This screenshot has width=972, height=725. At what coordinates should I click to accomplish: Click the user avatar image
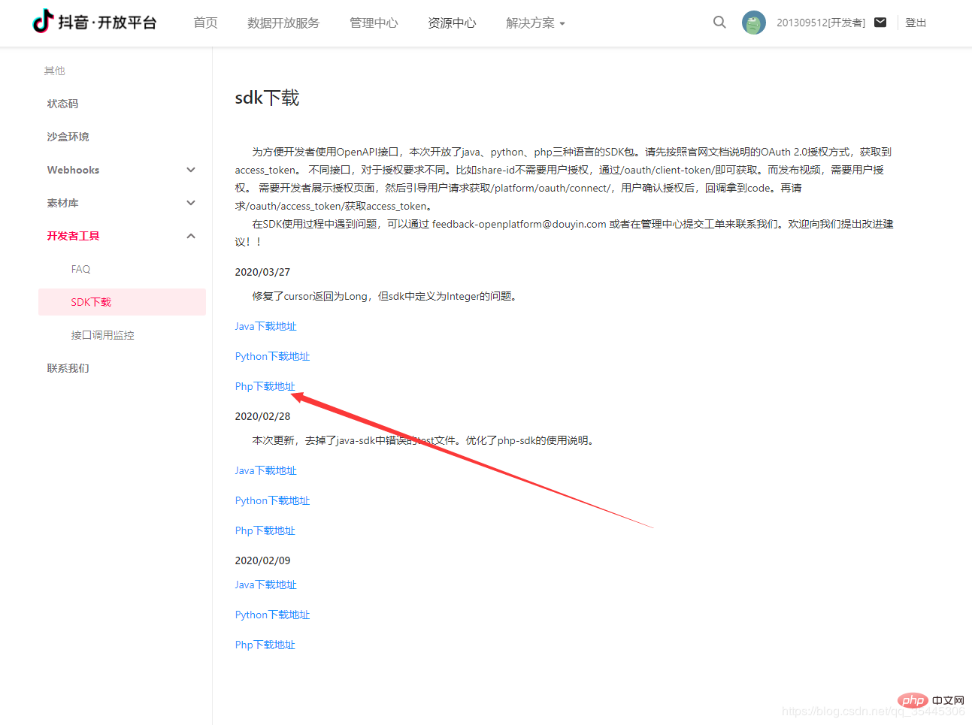752,23
